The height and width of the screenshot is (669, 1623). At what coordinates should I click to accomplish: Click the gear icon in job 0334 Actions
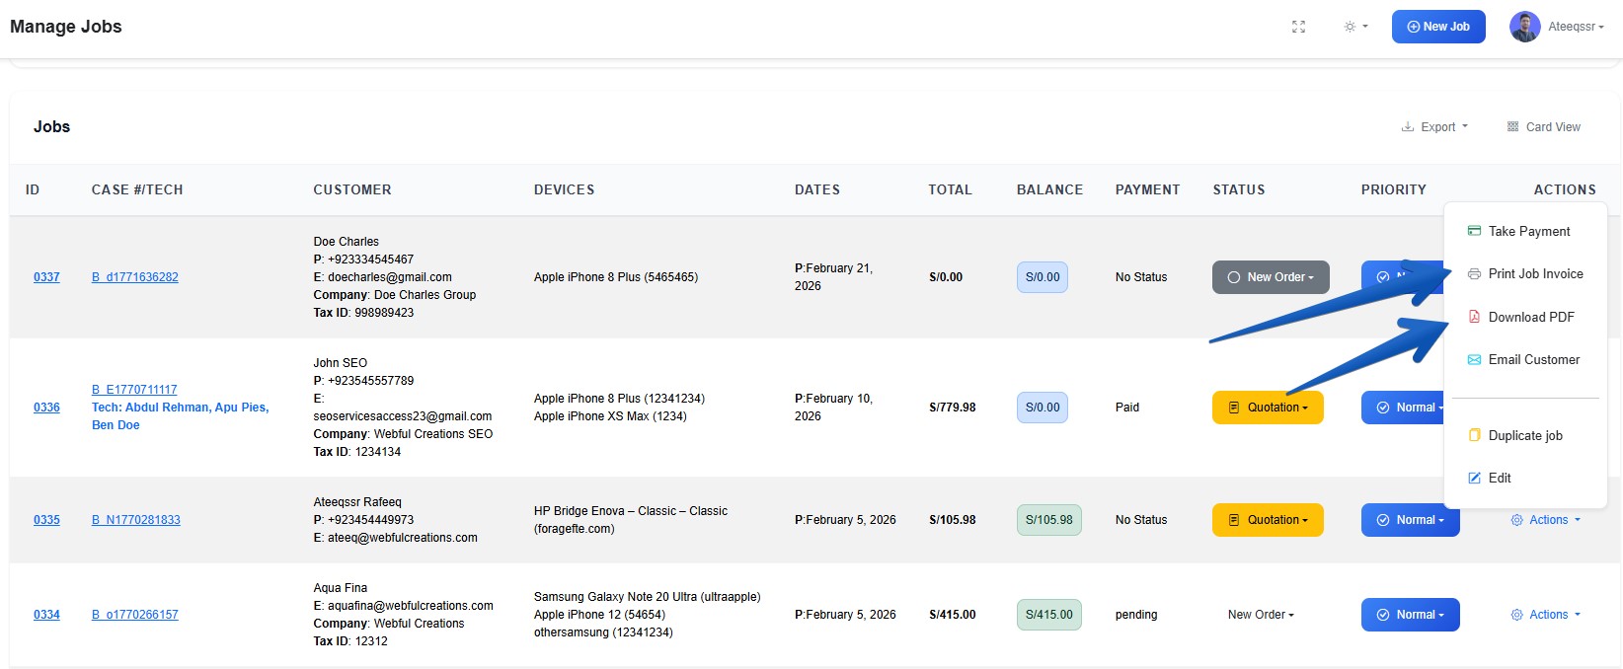1517,615
